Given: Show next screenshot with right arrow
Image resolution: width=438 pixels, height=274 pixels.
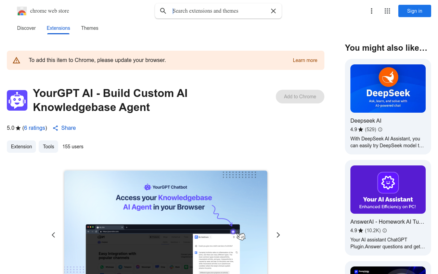Looking at the screenshot, I should 278,235.
